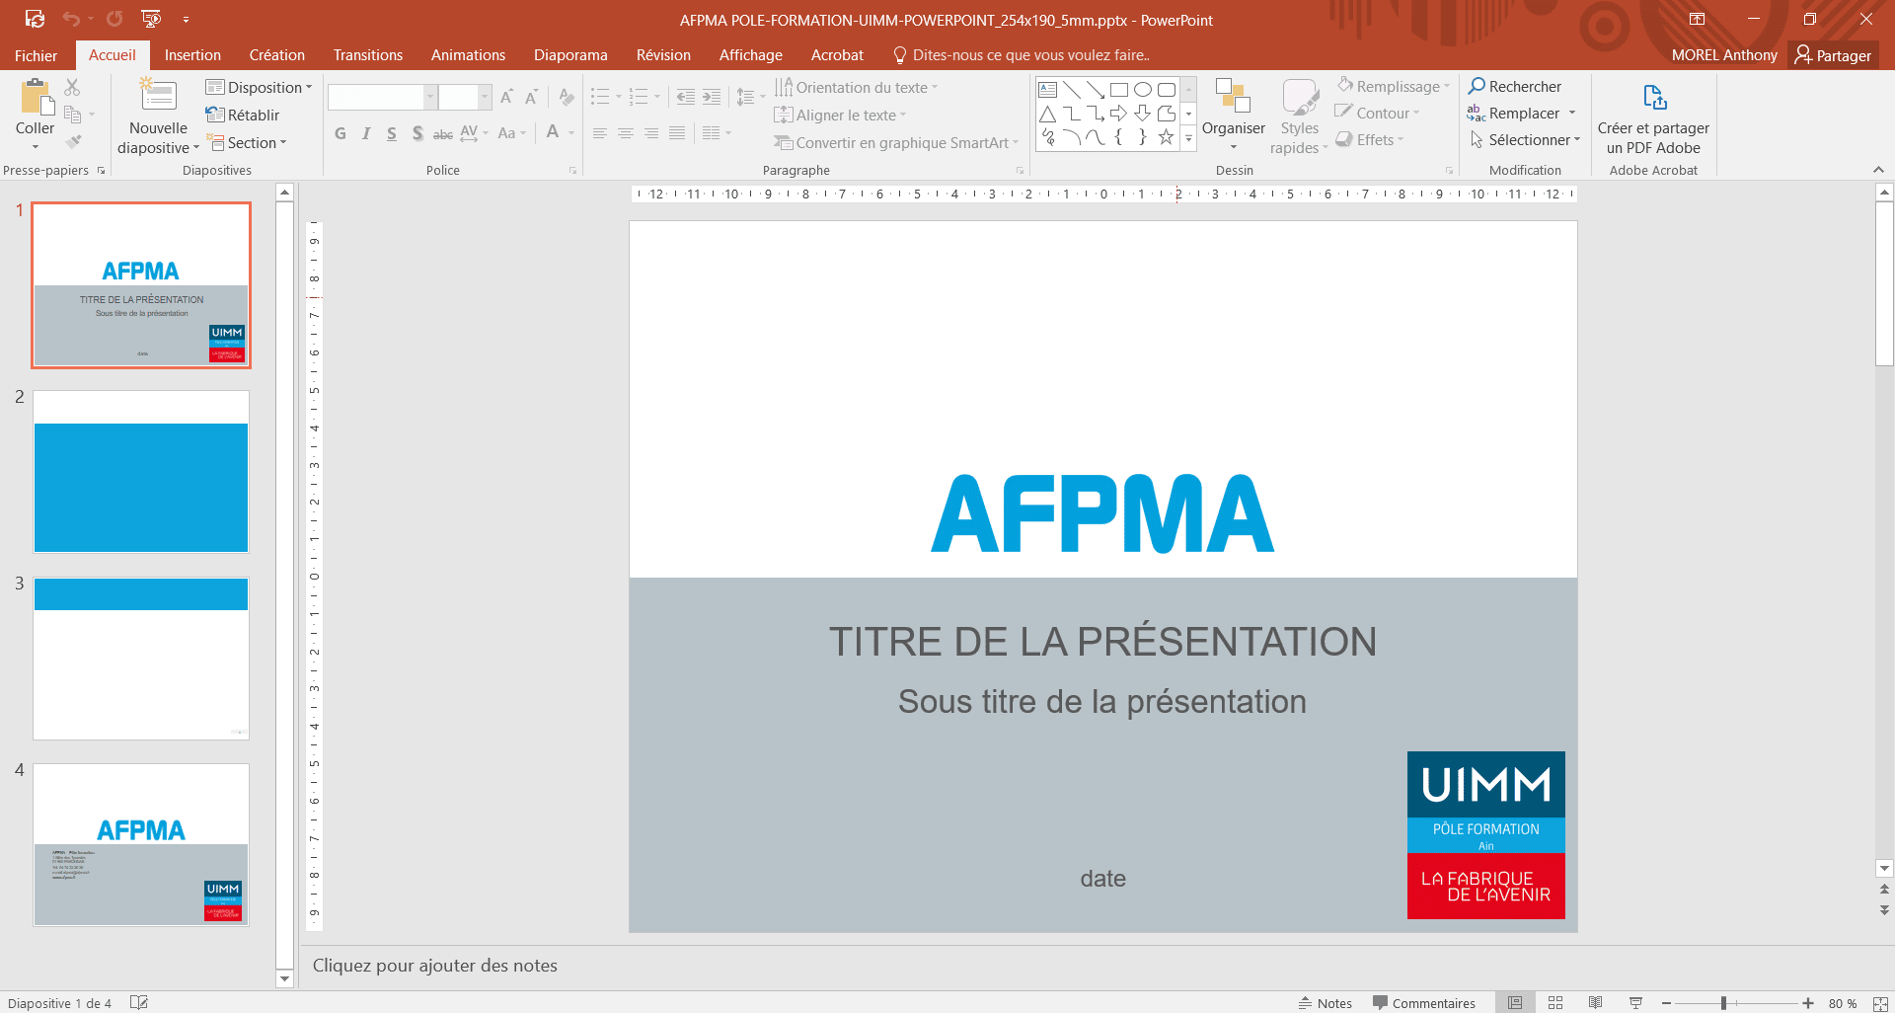This screenshot has width=1895, height=1013.
Task: Click Convertir en graphique SmartArt
Action: point(896,142)
